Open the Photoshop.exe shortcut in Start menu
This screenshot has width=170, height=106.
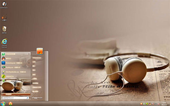[16, 63]
